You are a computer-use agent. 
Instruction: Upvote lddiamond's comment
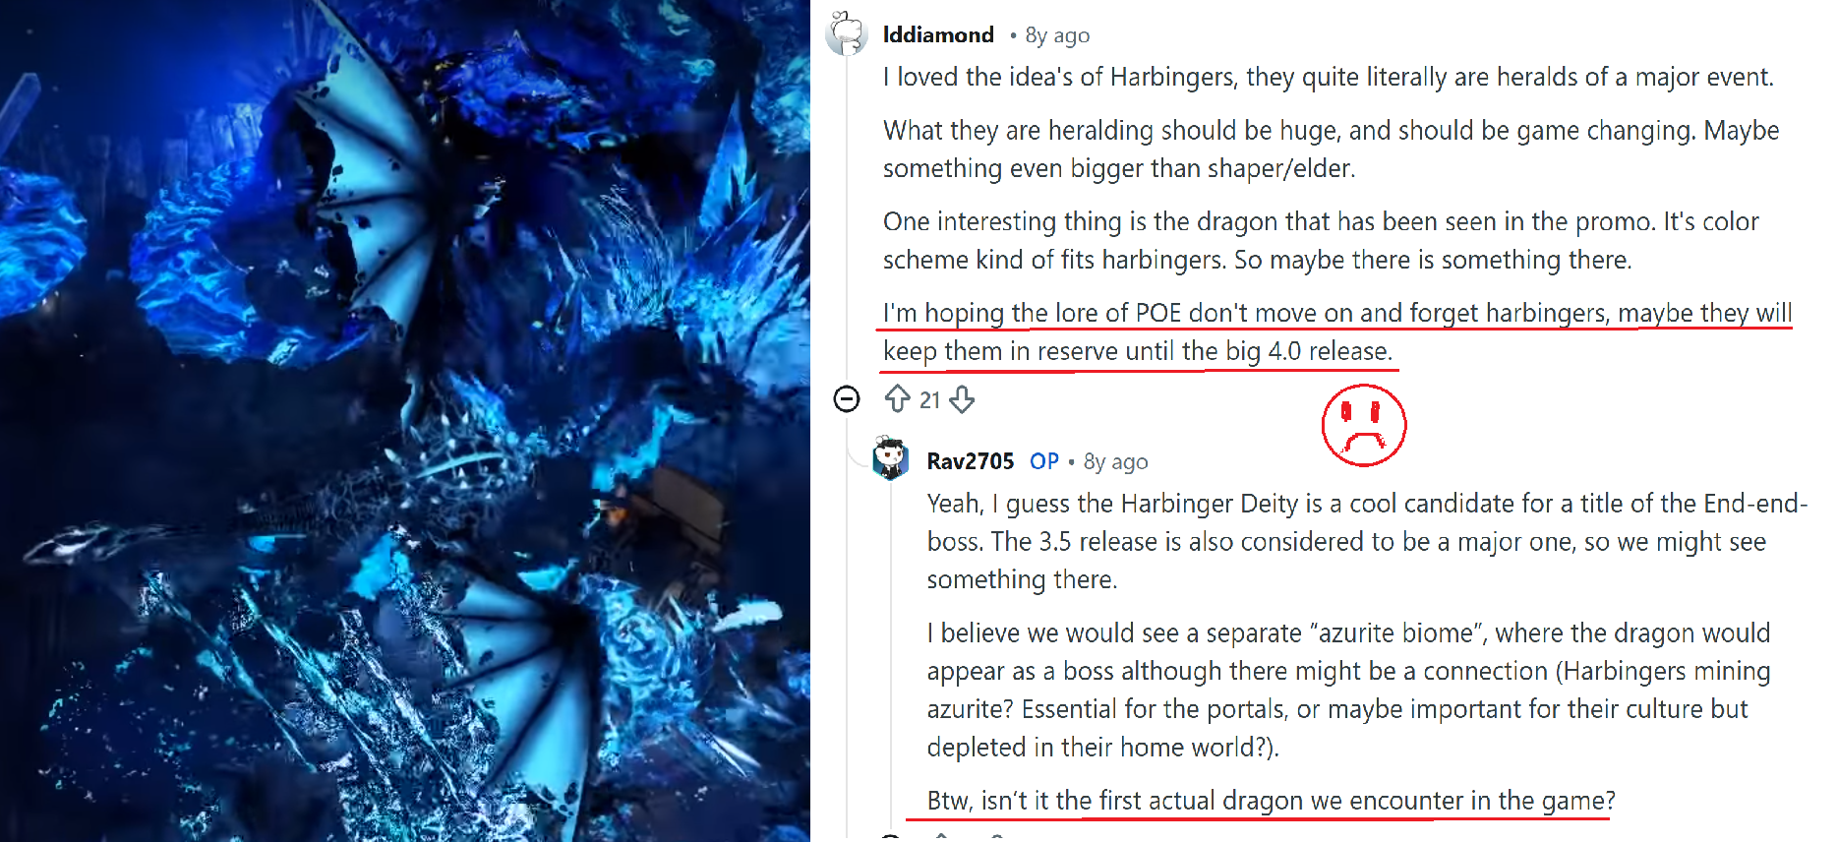pos(896,398)
